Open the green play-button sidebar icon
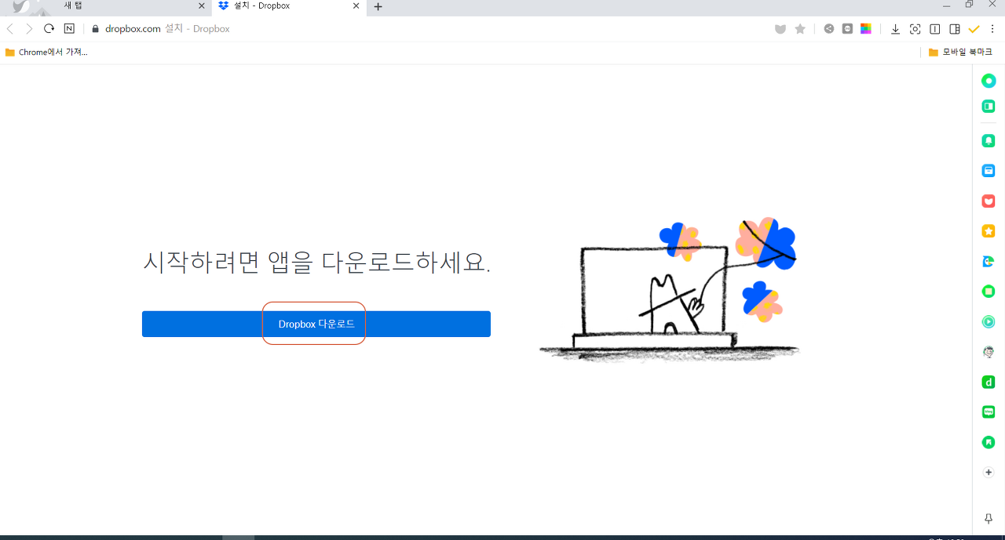Image resolution: width=1005 pixels, height=540 pixels. (x=989, y=321)
